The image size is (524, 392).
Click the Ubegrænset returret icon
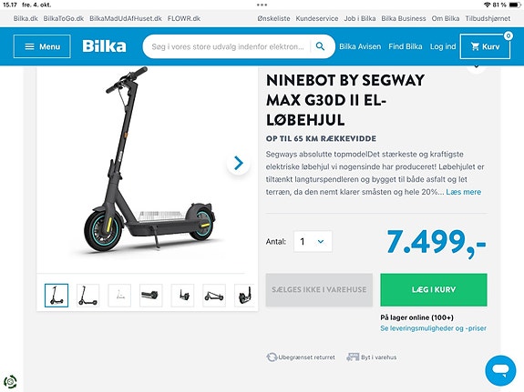click(x=272, y=357)
